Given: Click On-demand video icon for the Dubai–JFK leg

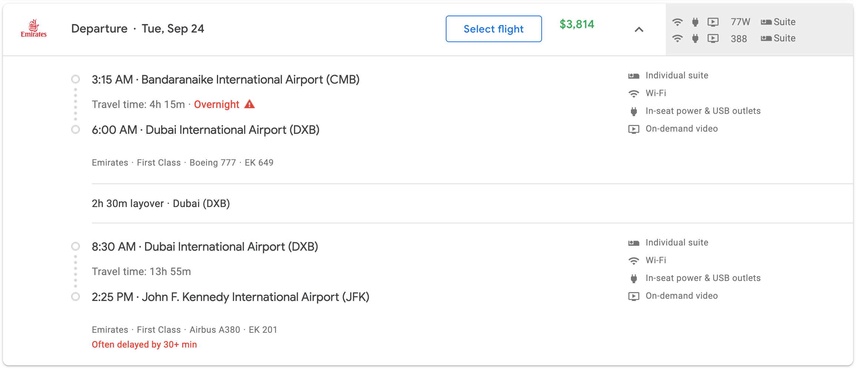Looking at the screenshot, I should (x=633, y=296).
